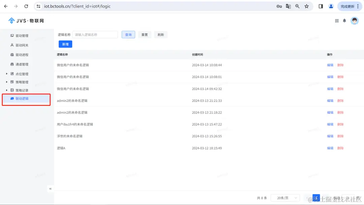
Task: Delete the admin2 logic created at 21:18:22
Action: pyautogui.click(x=340, y=112)
